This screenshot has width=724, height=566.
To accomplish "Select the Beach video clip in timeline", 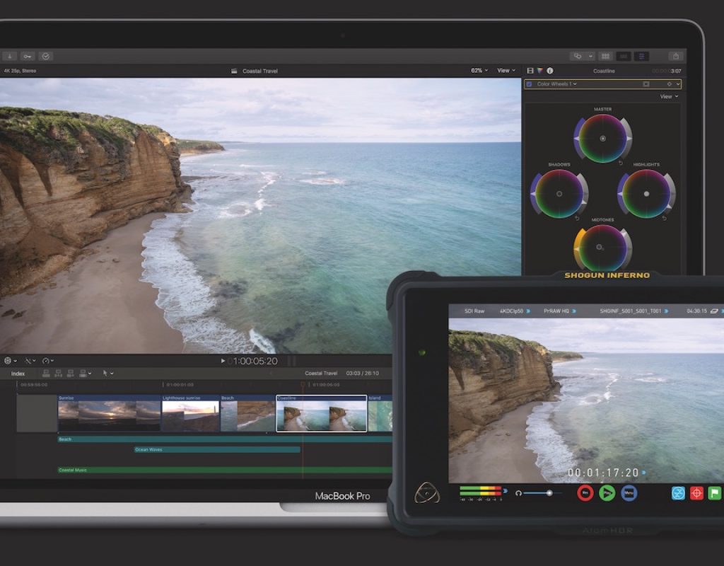I will point(247,413).
